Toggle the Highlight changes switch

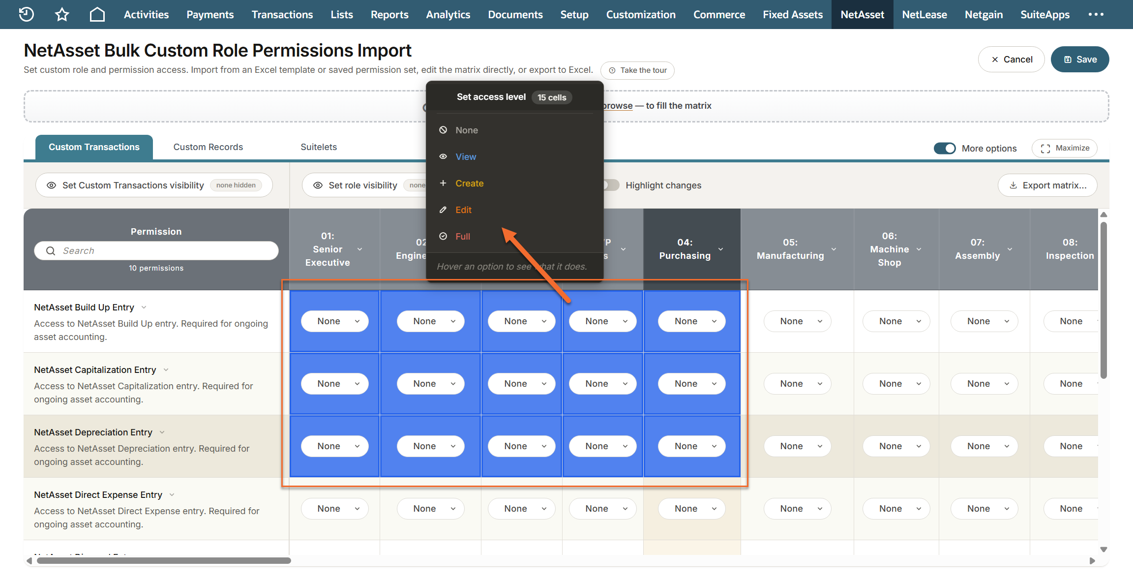tap(612, 185)
